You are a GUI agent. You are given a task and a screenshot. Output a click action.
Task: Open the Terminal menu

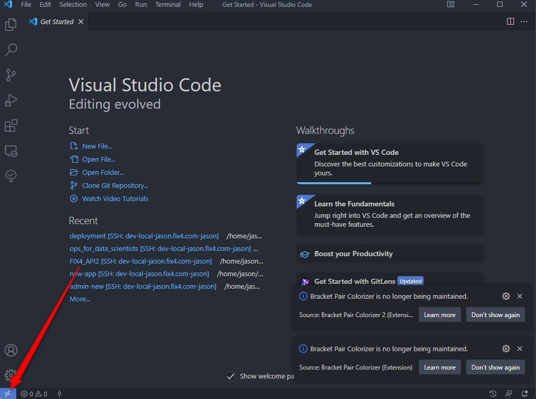tap(168, 4)
